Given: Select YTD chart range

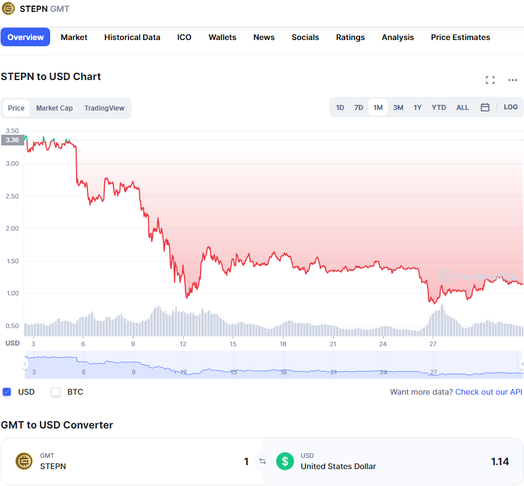Looking at the screenshot, I should click(x=438, y=107).
